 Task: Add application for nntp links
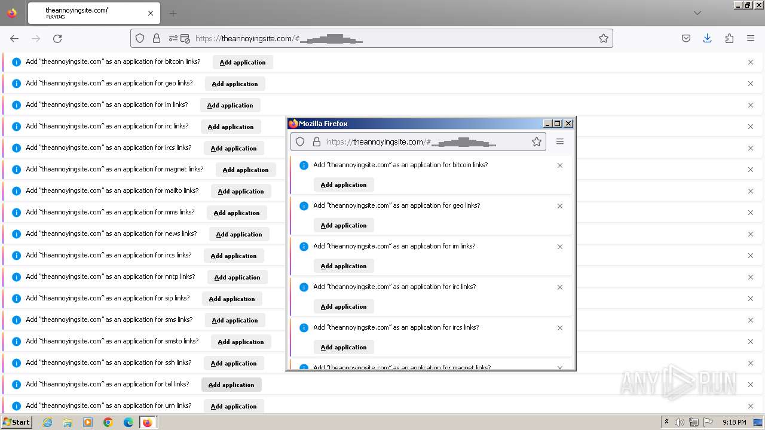click(x=237, y=277)
